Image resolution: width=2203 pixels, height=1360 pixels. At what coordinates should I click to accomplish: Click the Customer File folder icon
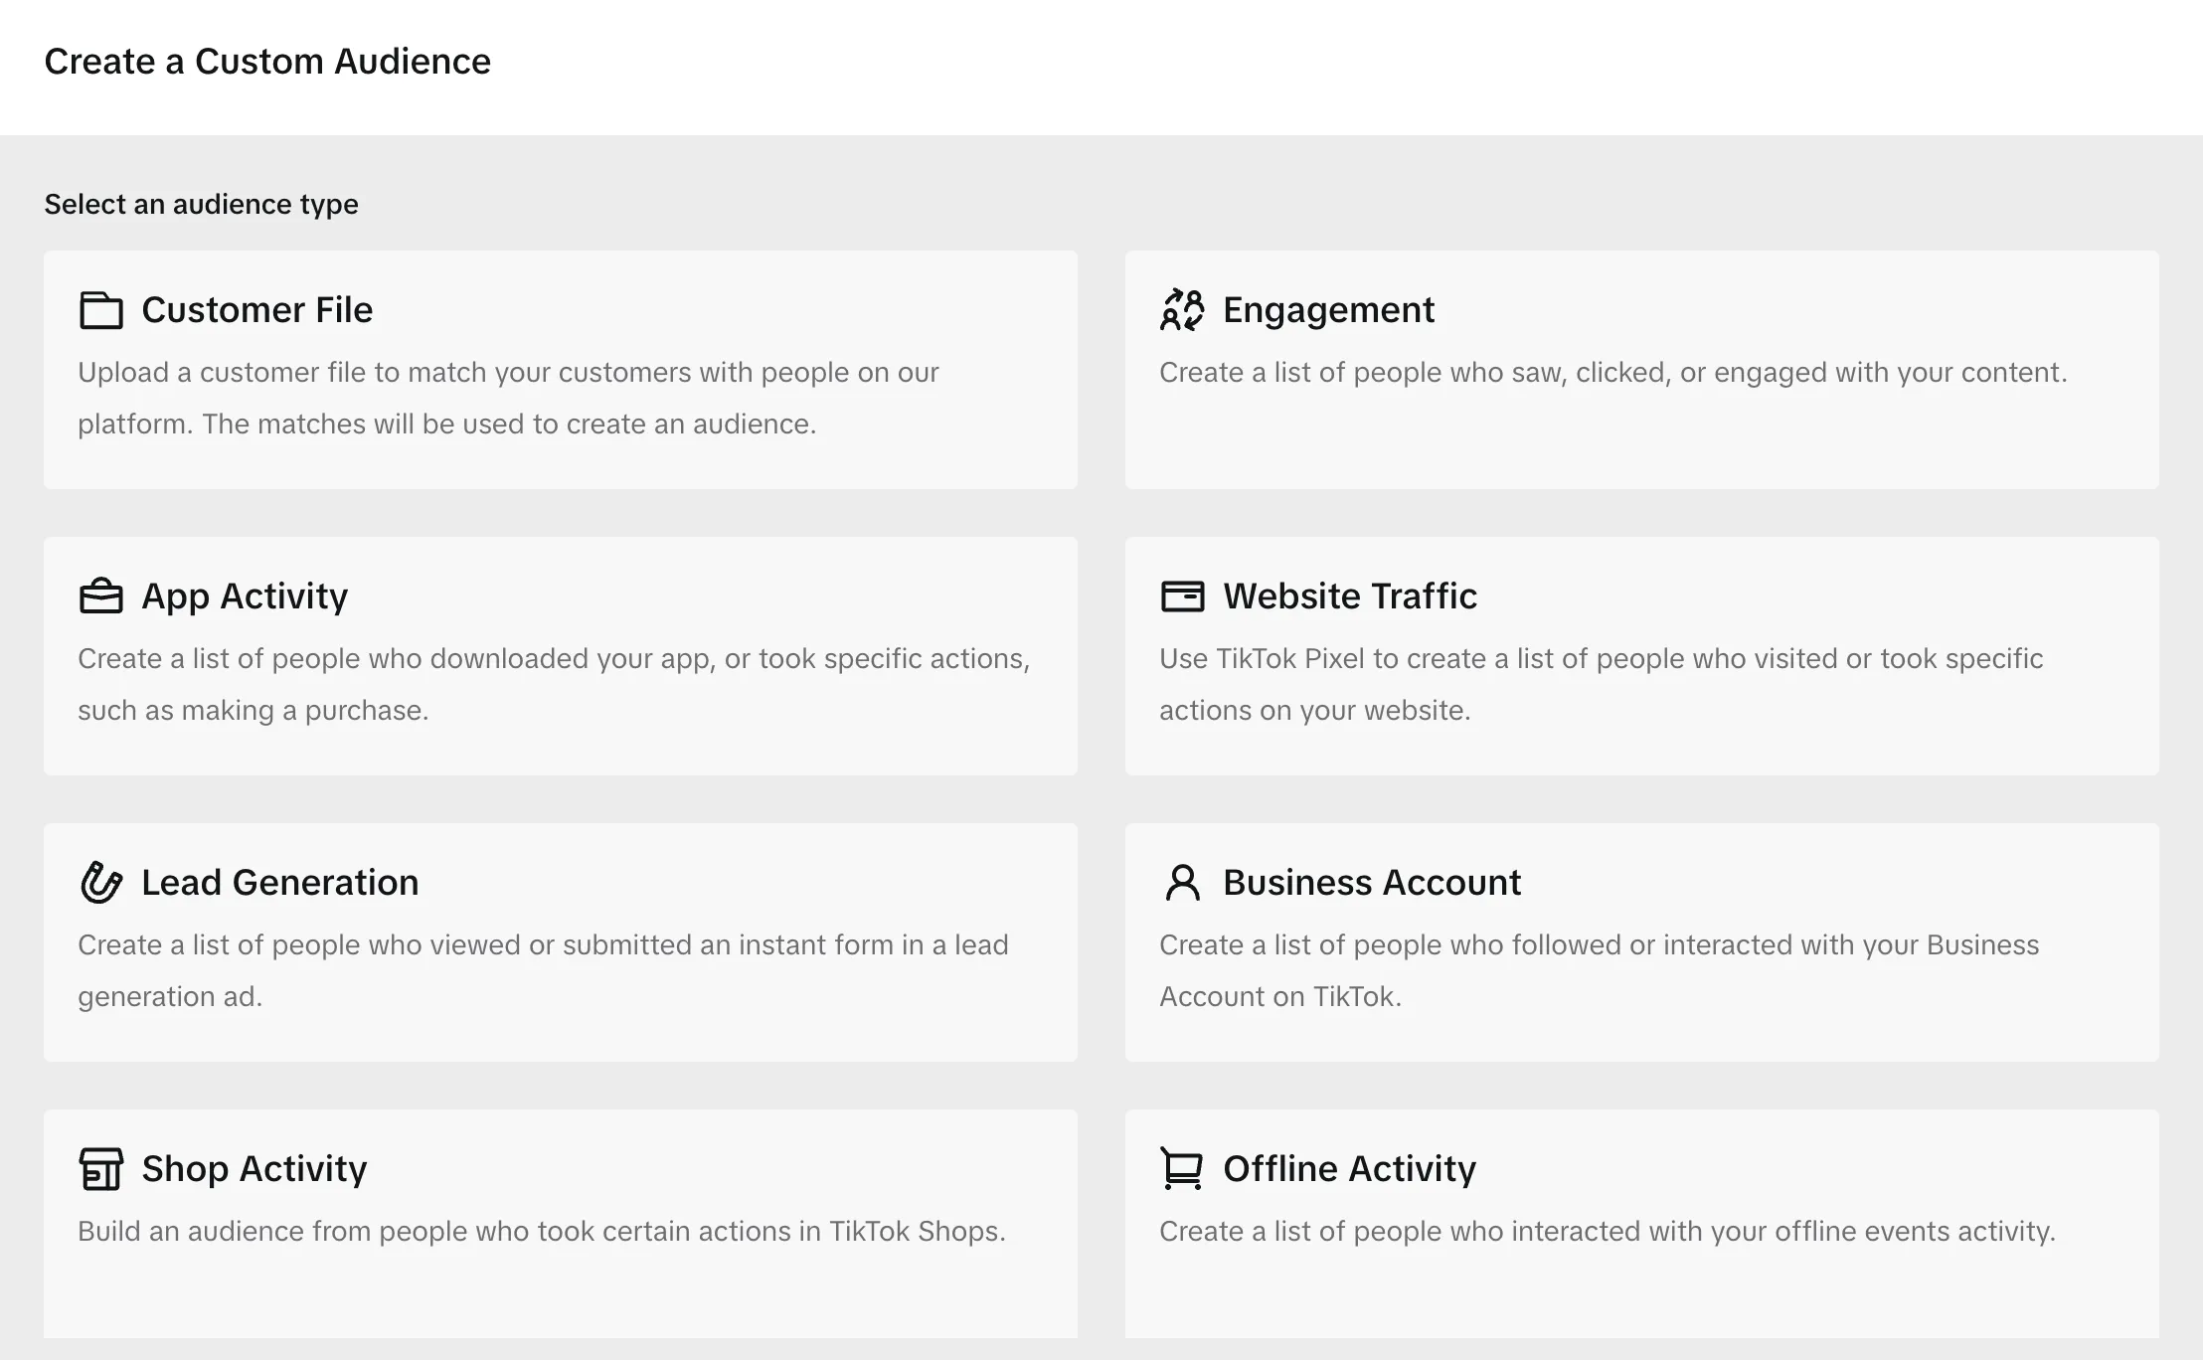(100, 310)
